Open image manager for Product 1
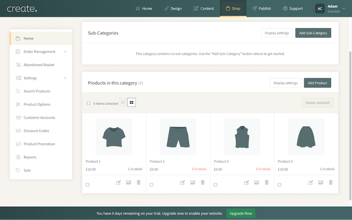The width and height of the screenshot is (352, 220). [129, 182]
